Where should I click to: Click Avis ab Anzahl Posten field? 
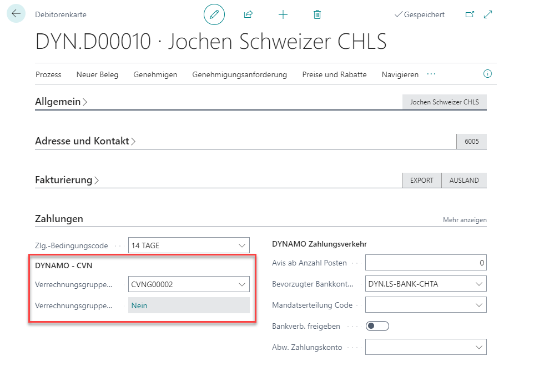click(426, 263)
